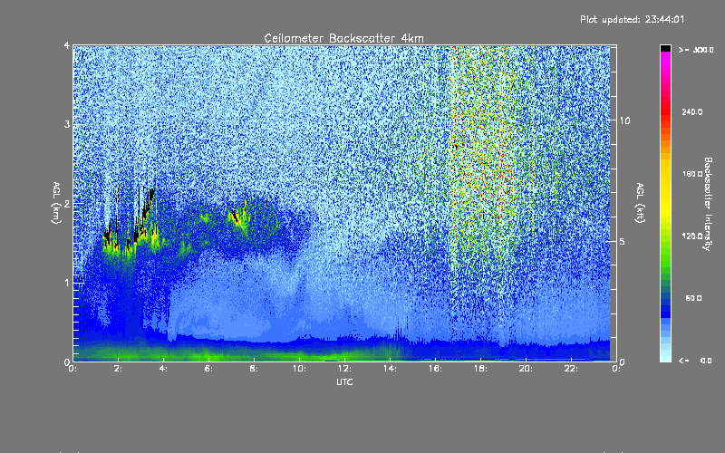Viewport: 725px width, 453px height.
Task: Click the '4:' UTC time tick
Action: click(x=163, y=369)
